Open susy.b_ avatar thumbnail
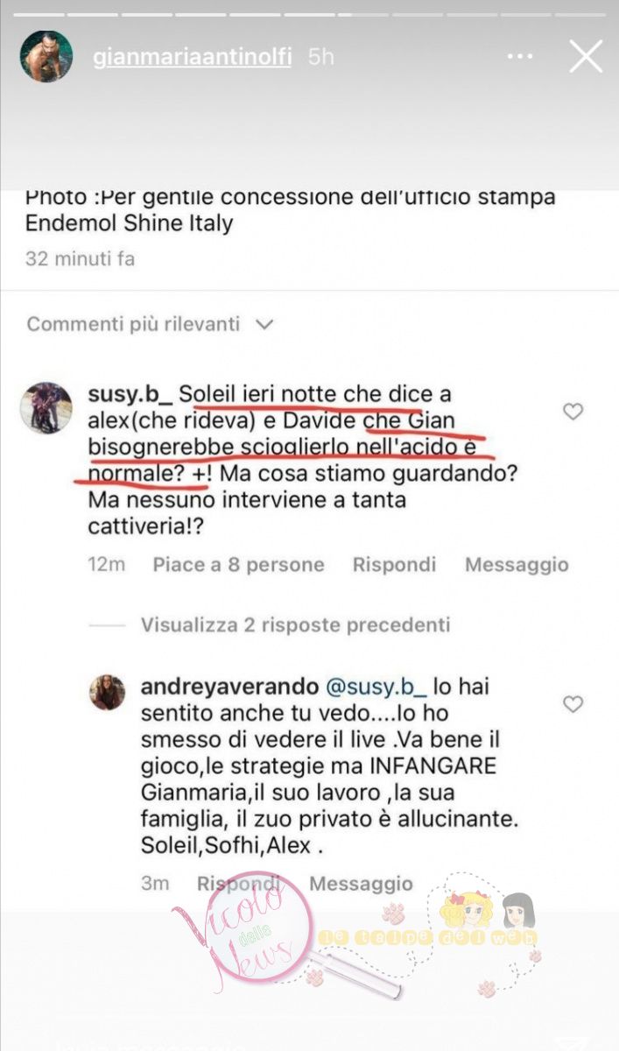 point(46,408)
